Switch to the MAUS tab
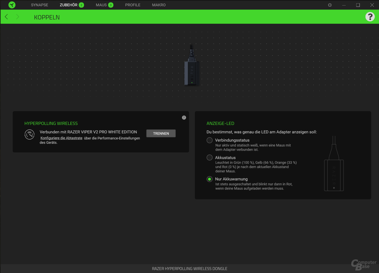 click(x=101, y=5)
